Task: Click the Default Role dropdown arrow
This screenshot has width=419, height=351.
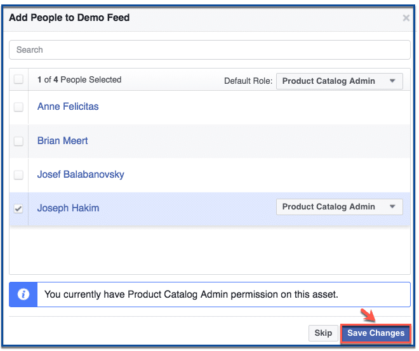Action: (392, 81)
